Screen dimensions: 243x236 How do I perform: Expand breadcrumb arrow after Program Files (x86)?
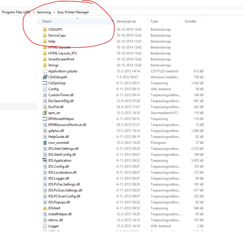[x=34, y=12]
